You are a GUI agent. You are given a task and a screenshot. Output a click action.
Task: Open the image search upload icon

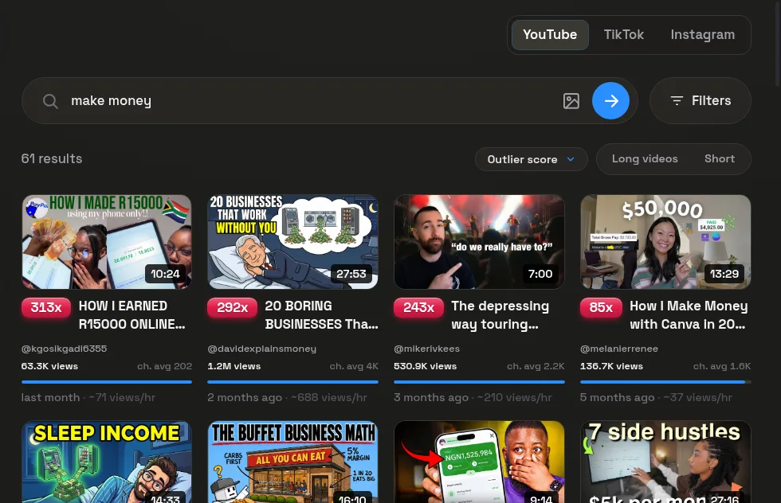(x=571, y=101)
